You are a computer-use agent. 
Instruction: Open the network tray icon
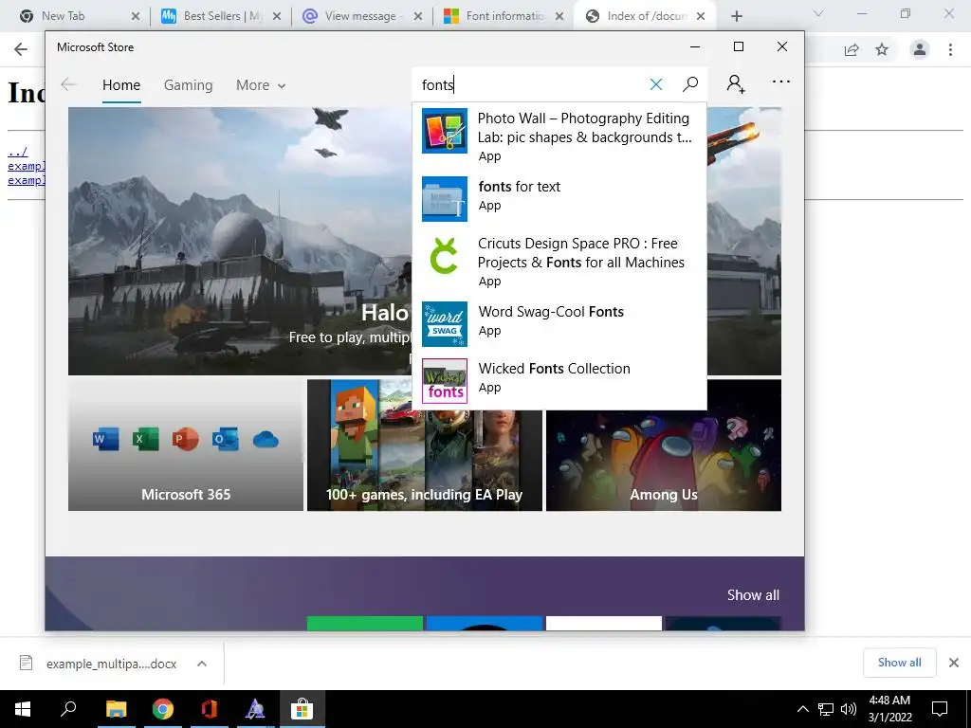(826, 709)
